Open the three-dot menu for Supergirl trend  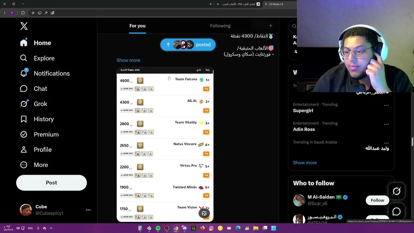pos(386,105)
